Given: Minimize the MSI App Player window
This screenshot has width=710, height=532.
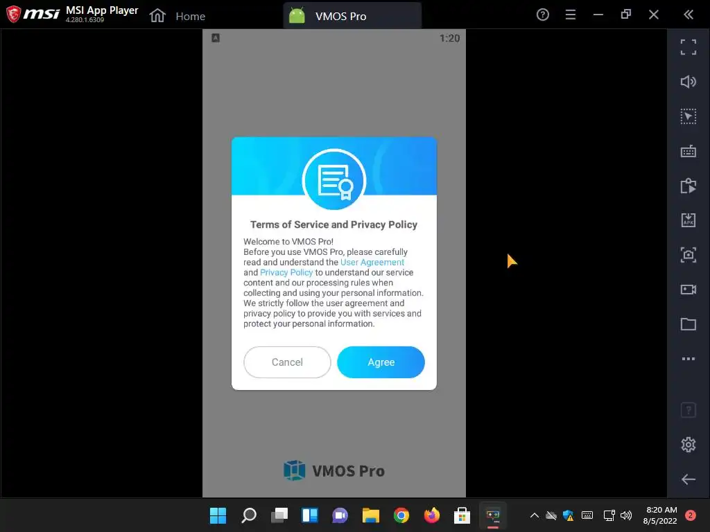Looking at the screenshot, I should point(598,15).
